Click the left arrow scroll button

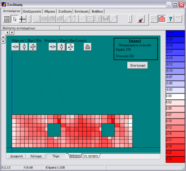click(x=7, y=33)
